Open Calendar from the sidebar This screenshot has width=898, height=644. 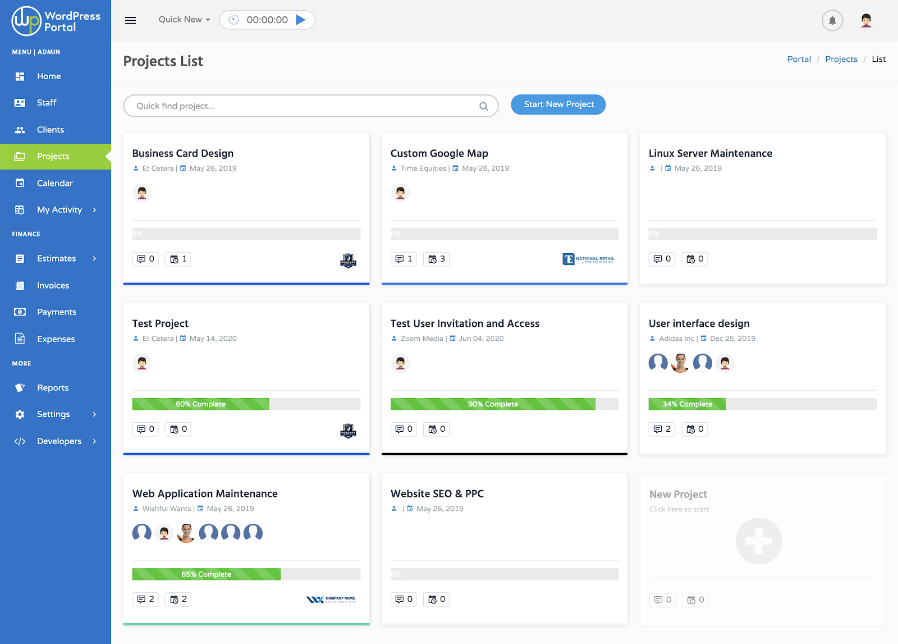(54, 183)
